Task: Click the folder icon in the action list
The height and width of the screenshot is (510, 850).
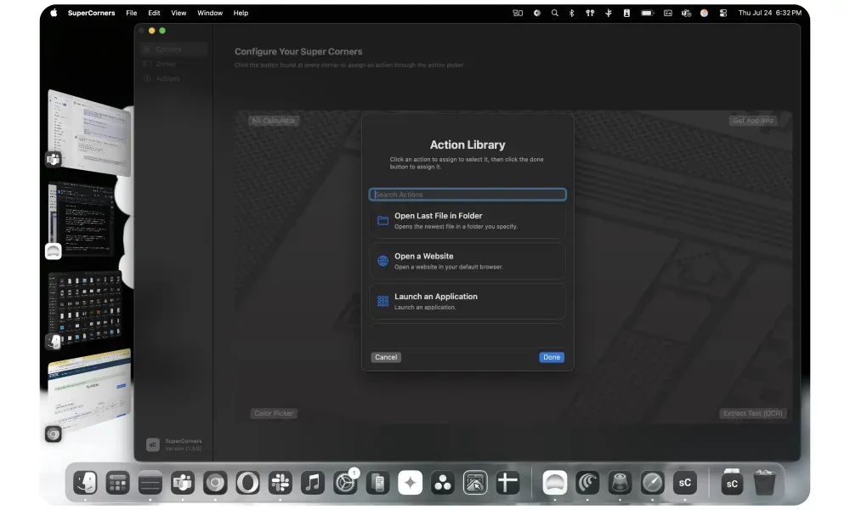Action: coord(383,220)
